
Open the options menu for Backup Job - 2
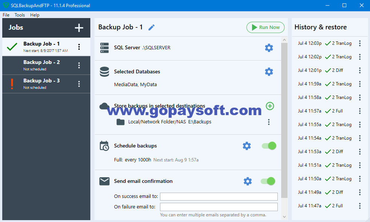click(x=79, y=65)
